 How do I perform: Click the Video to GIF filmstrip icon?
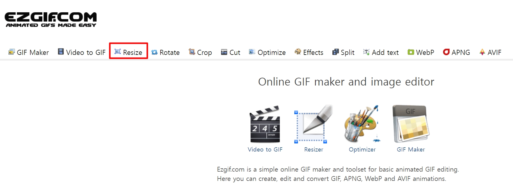[x=61, y=52]
